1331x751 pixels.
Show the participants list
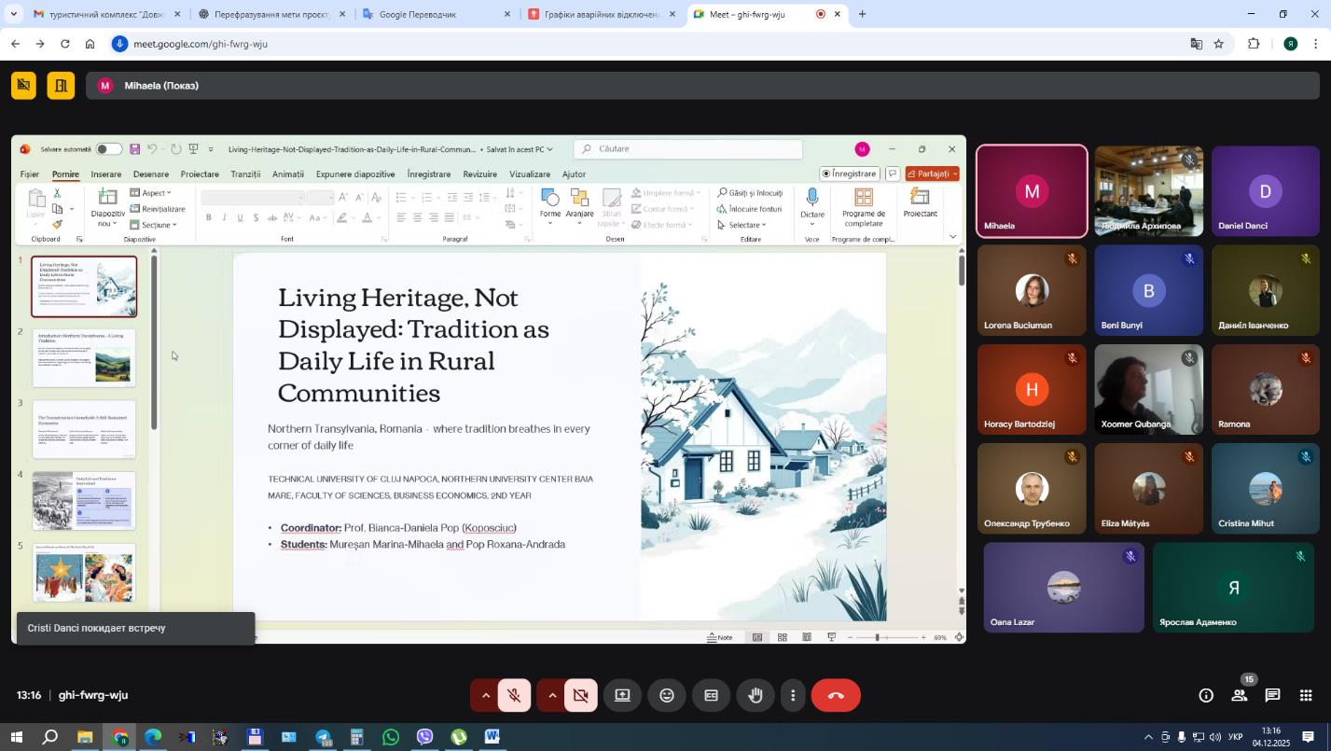click(x=1240, y=696)
